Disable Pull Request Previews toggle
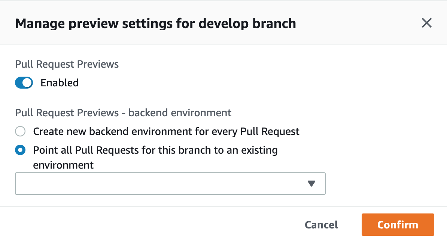This screenshot has width=447, height=243. tap(24, 83)
